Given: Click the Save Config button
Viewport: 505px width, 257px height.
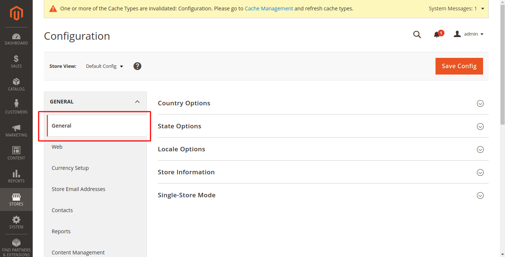Looking at the screenshot, I should tap(459, 66).
